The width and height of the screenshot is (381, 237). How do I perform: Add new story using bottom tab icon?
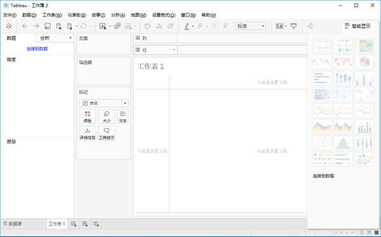tap(97, 224)
